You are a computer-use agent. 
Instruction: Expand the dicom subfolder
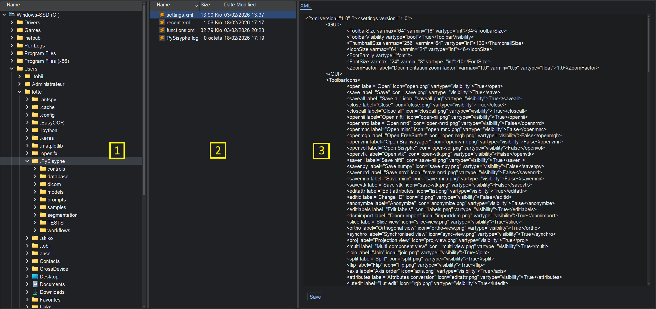tap(35, 184)
